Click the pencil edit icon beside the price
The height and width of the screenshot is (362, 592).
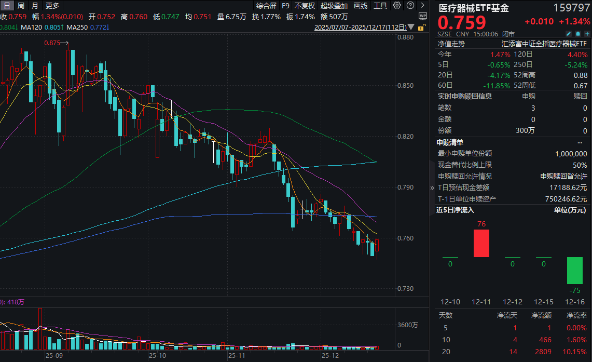click(x=569, y=34)
